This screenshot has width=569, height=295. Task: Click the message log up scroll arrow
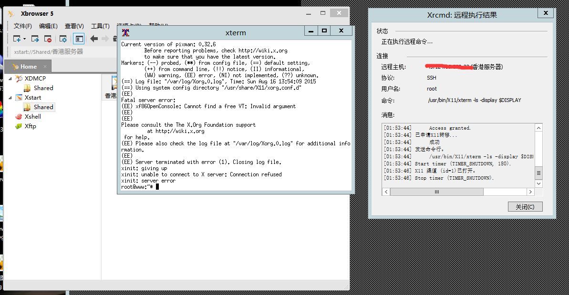click(538, 128)
